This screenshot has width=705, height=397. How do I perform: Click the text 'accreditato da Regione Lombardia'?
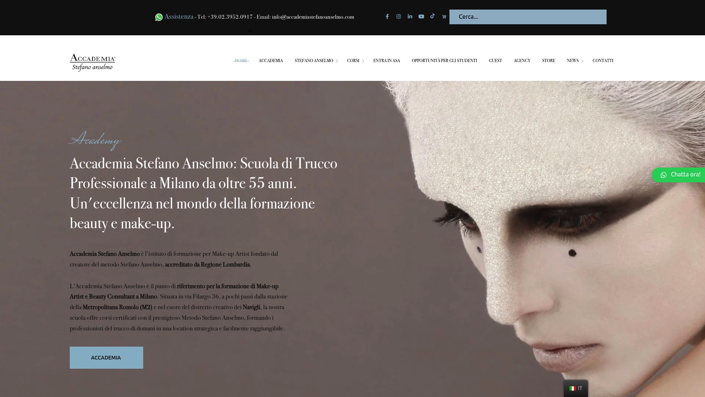207,265
